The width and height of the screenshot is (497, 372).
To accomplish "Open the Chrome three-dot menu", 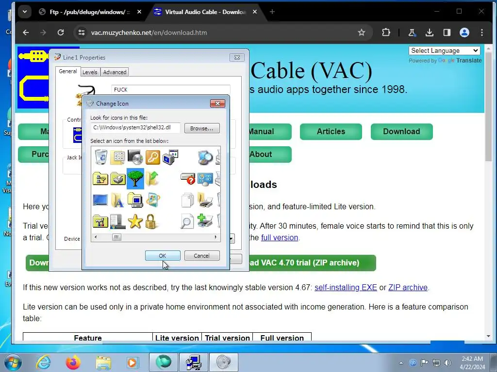I will click(482, 32).
